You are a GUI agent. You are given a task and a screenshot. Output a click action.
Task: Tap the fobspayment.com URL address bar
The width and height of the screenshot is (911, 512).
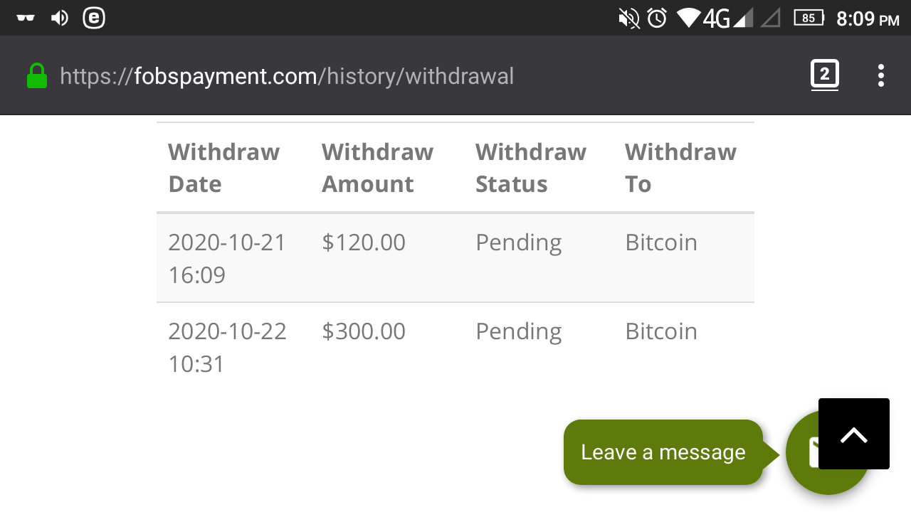pyautogui.click(x=286, y=76)
